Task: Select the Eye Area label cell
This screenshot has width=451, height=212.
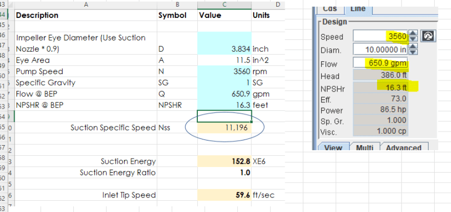Action: click(86, 60)
